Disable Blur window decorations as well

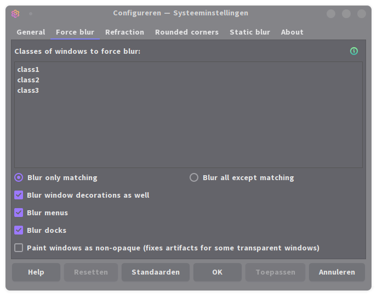pyautogui.click(x=19, y=195)
